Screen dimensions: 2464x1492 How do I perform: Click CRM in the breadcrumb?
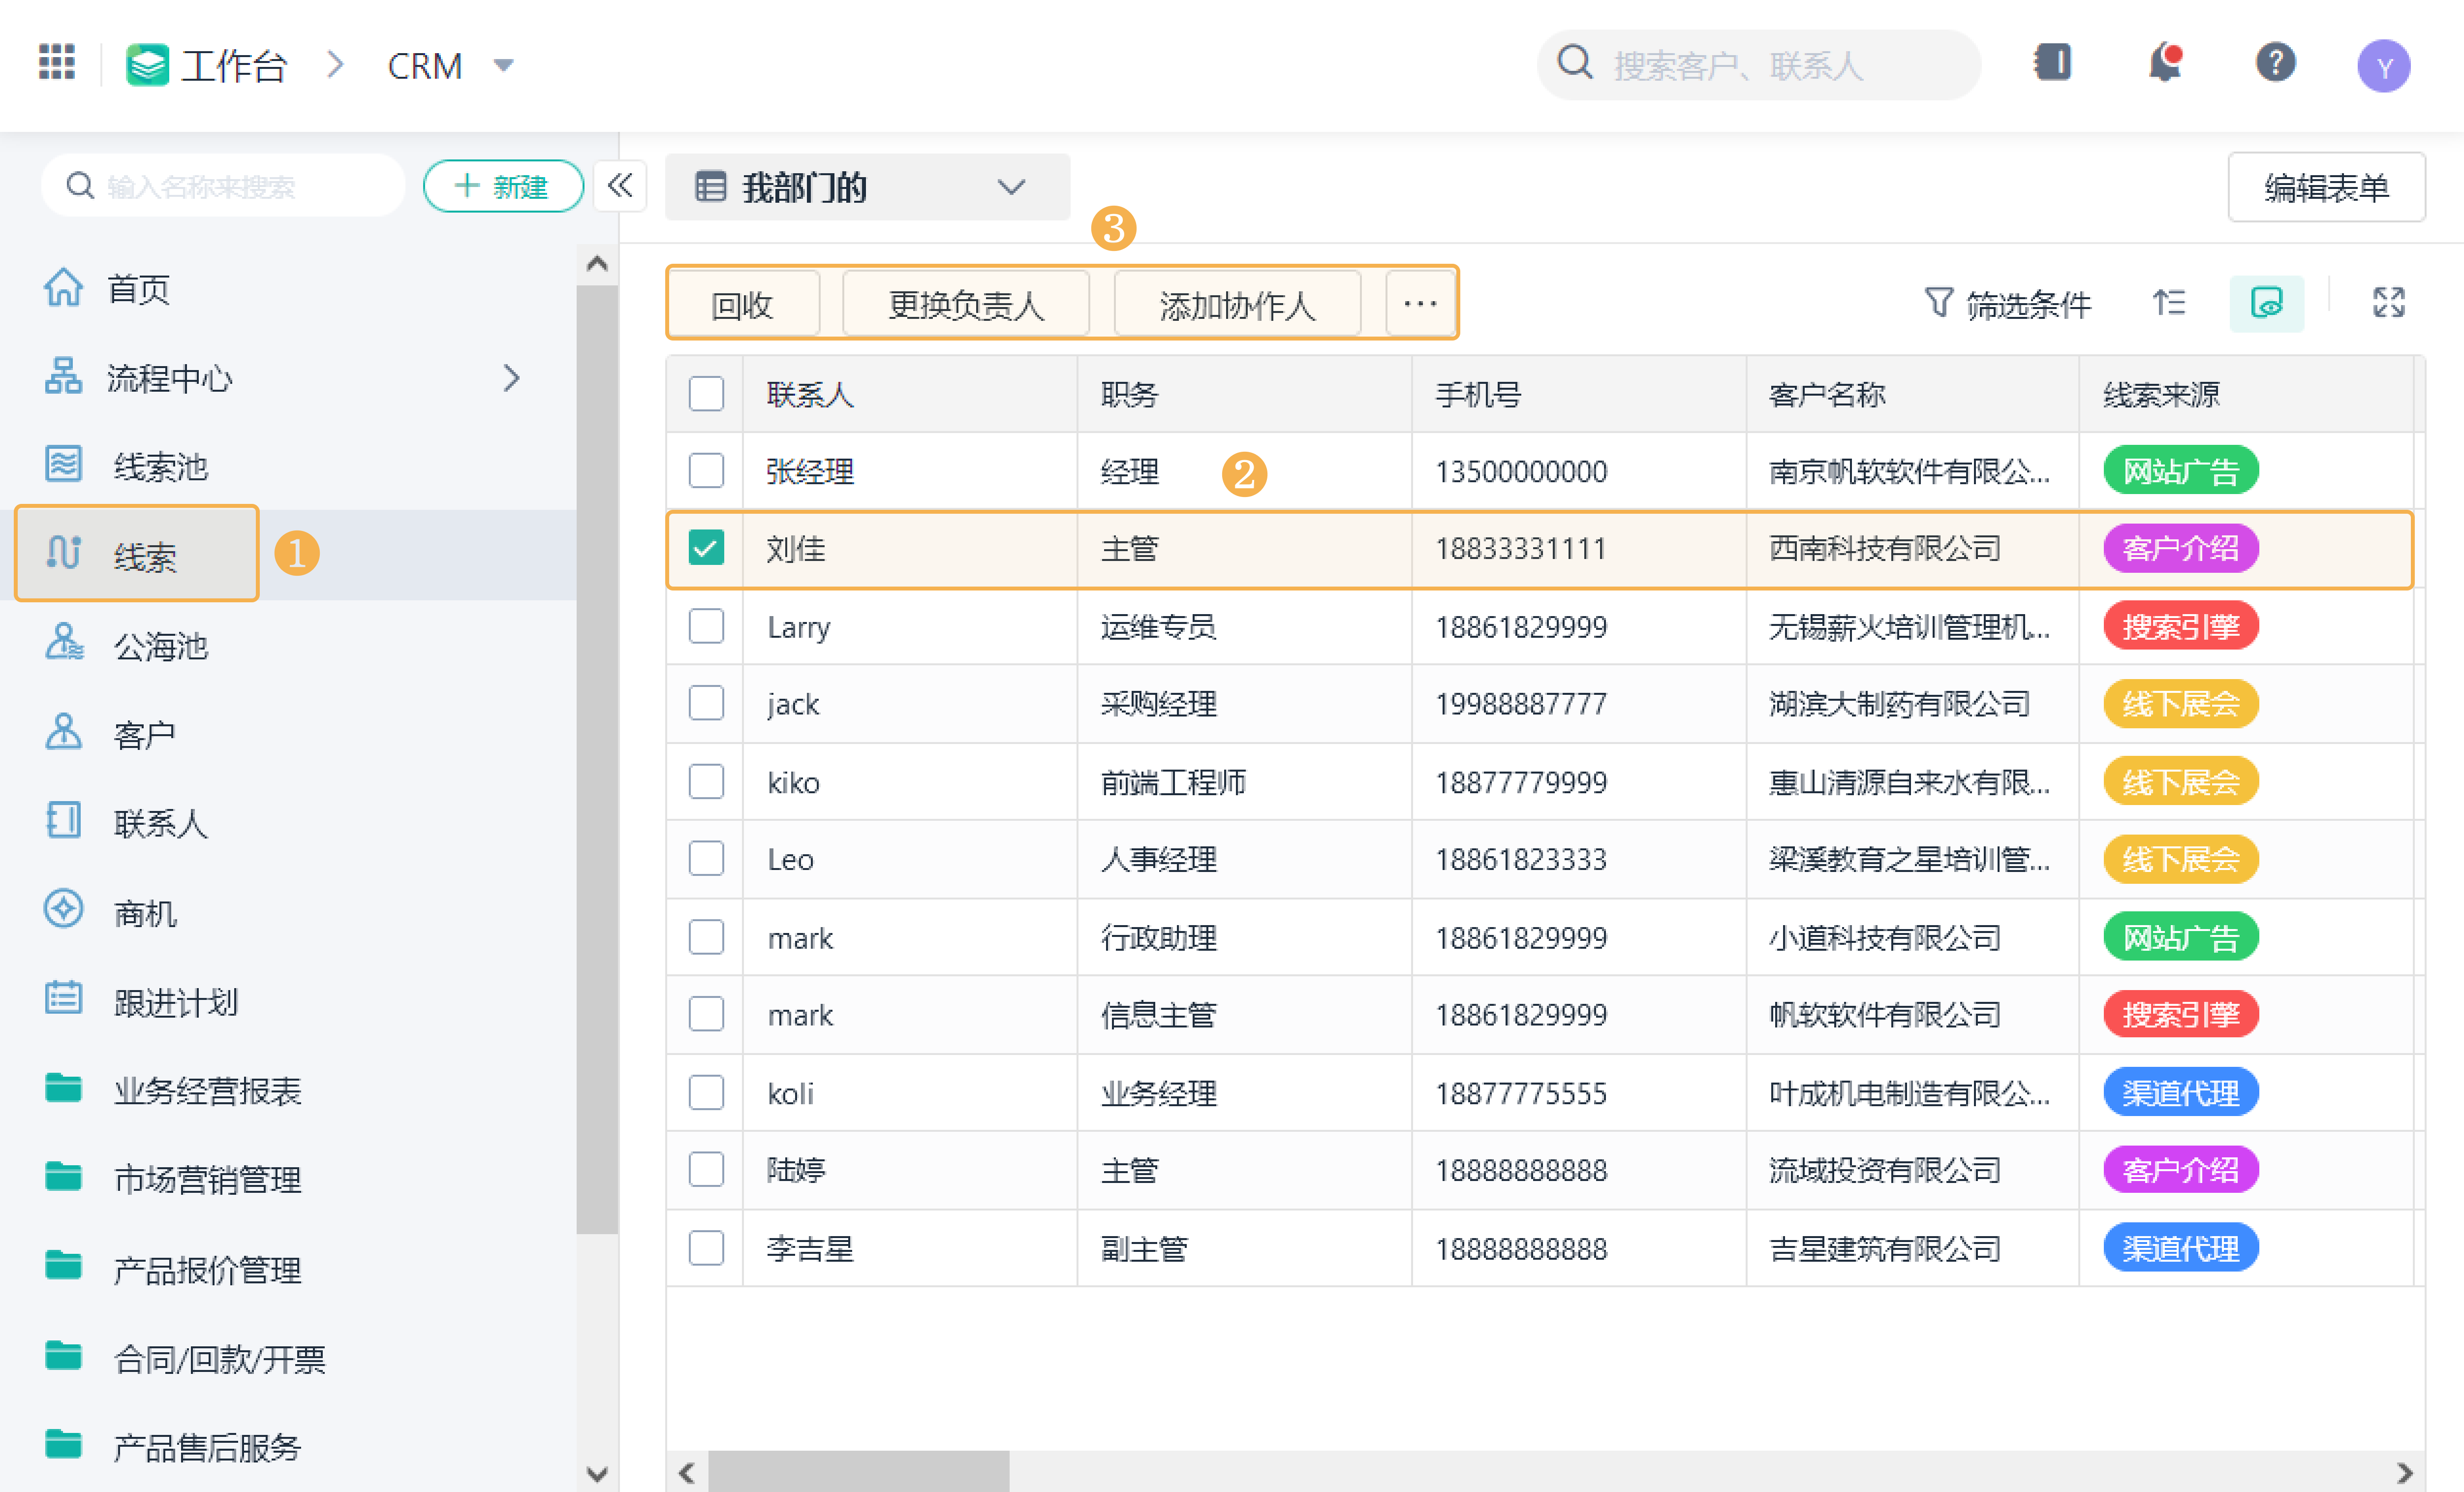pyautogui.click(x=425, y=66)
